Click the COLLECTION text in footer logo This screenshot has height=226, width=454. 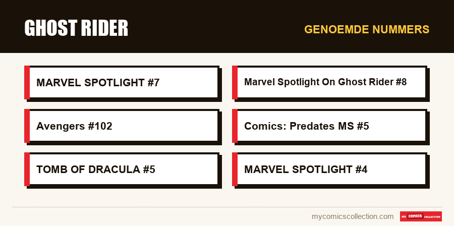click(432, 217)
